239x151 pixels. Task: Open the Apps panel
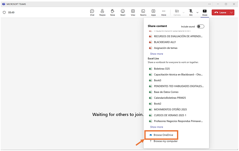(x=153, y=13)
